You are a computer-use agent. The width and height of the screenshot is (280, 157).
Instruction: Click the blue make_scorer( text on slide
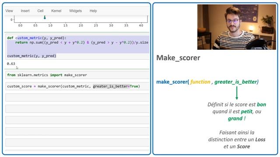click(173, 82)
